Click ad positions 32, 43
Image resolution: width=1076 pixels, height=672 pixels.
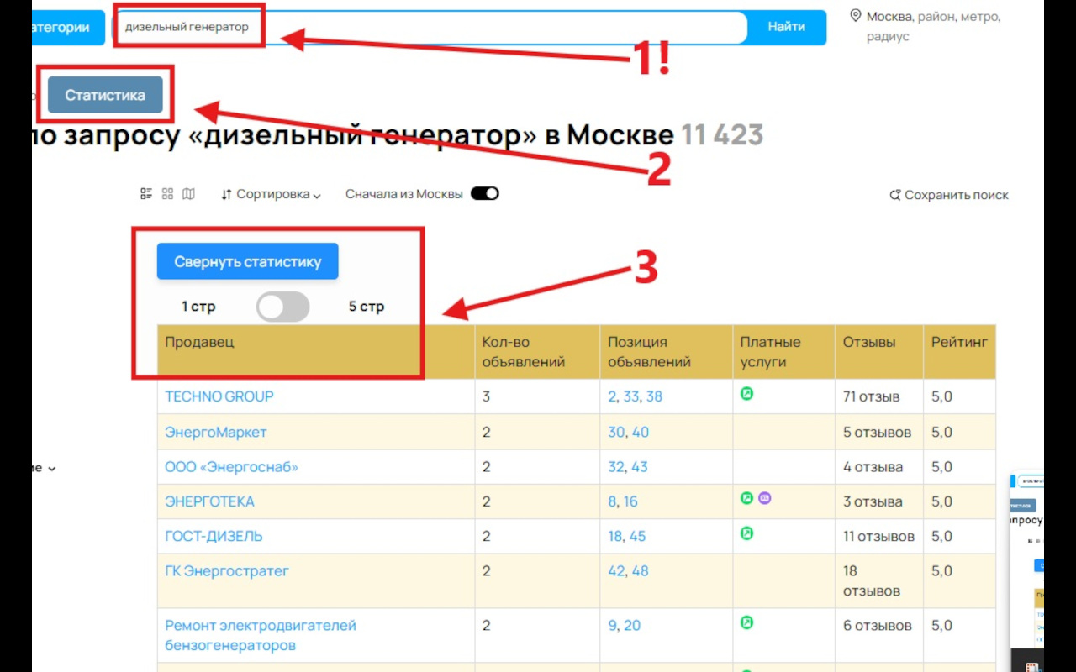[628, 467]
